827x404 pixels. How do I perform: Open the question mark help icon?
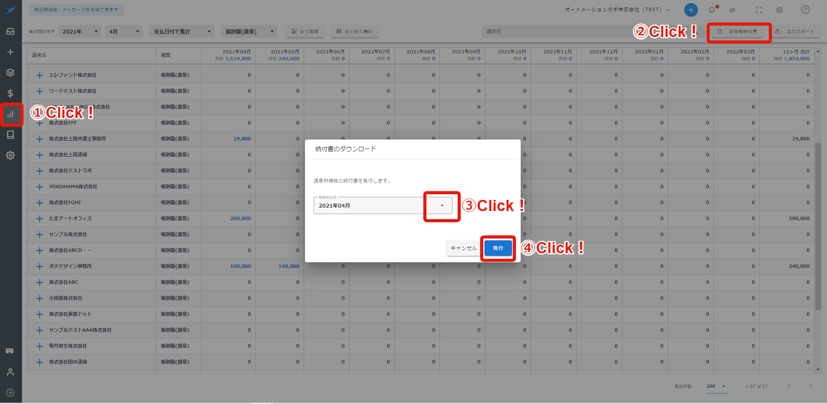tap(805, 10)
